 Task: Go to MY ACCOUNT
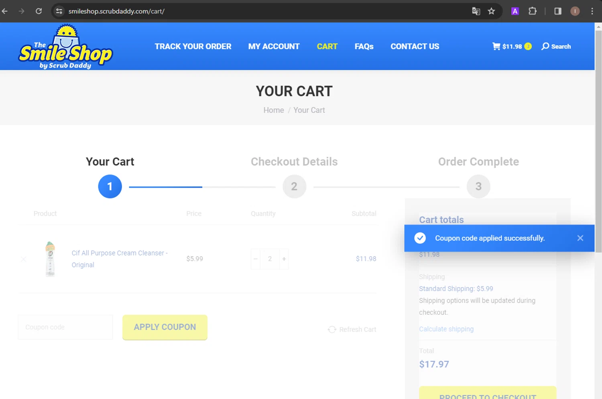click(274, 47)
